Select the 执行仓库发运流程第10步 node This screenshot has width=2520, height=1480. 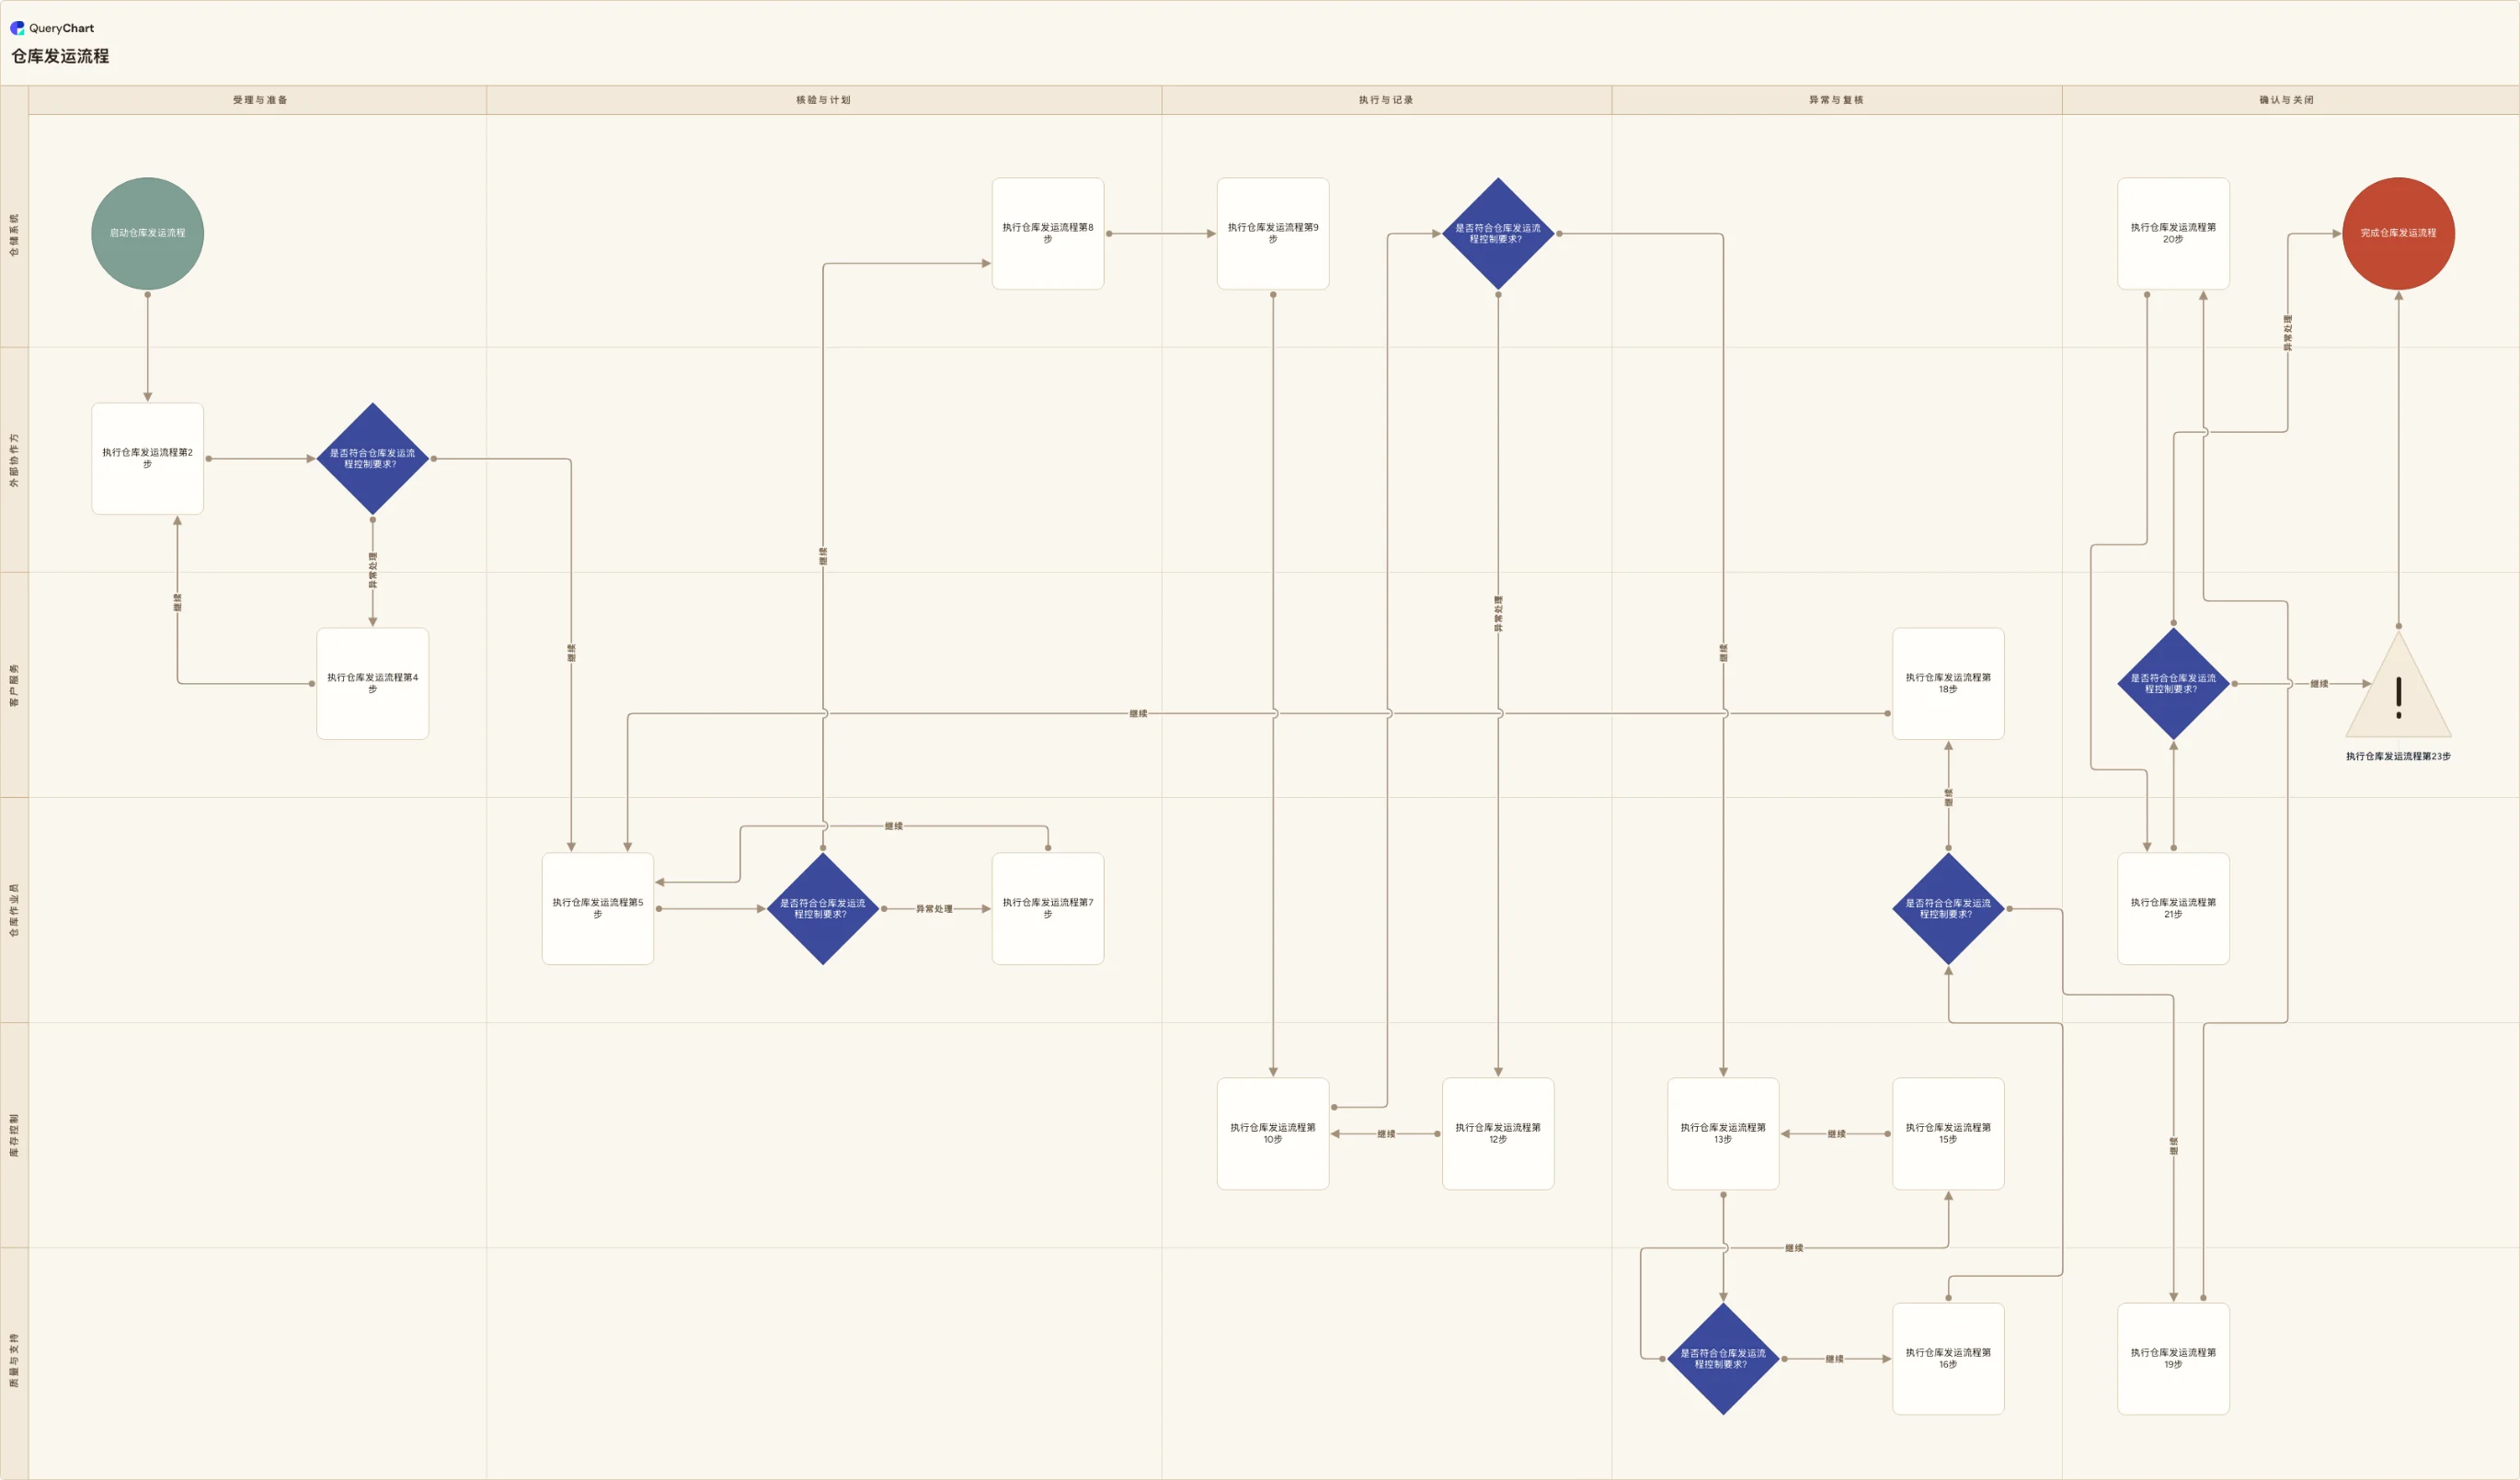1272,1133
